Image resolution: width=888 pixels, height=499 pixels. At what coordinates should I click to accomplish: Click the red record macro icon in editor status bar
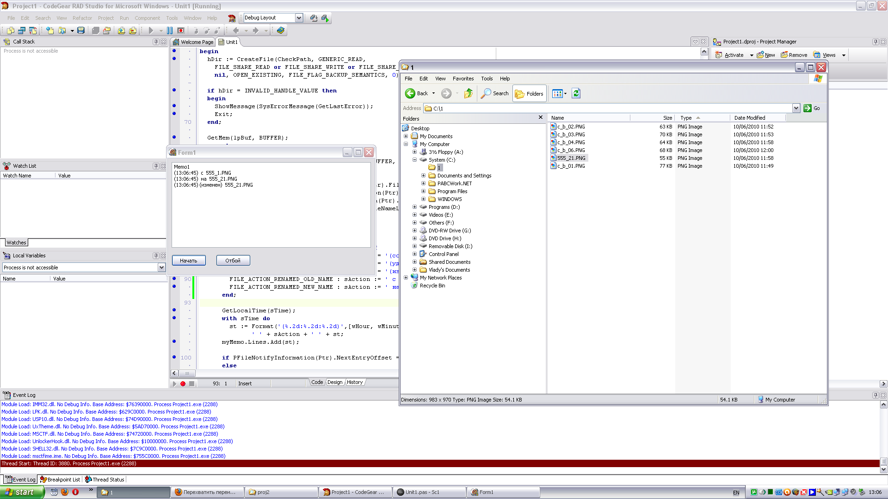pos(183,383)
